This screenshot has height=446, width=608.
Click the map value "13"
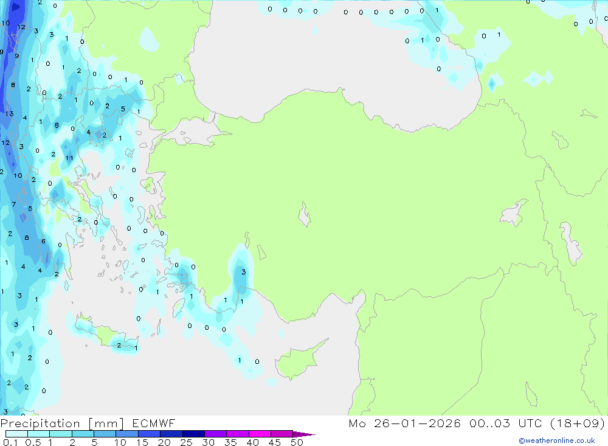[x=9, y=114]
